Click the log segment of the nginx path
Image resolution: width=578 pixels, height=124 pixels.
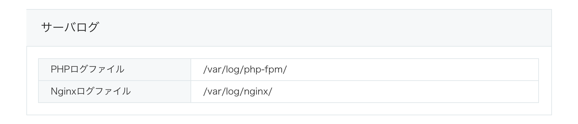click(x=233, y=92)
